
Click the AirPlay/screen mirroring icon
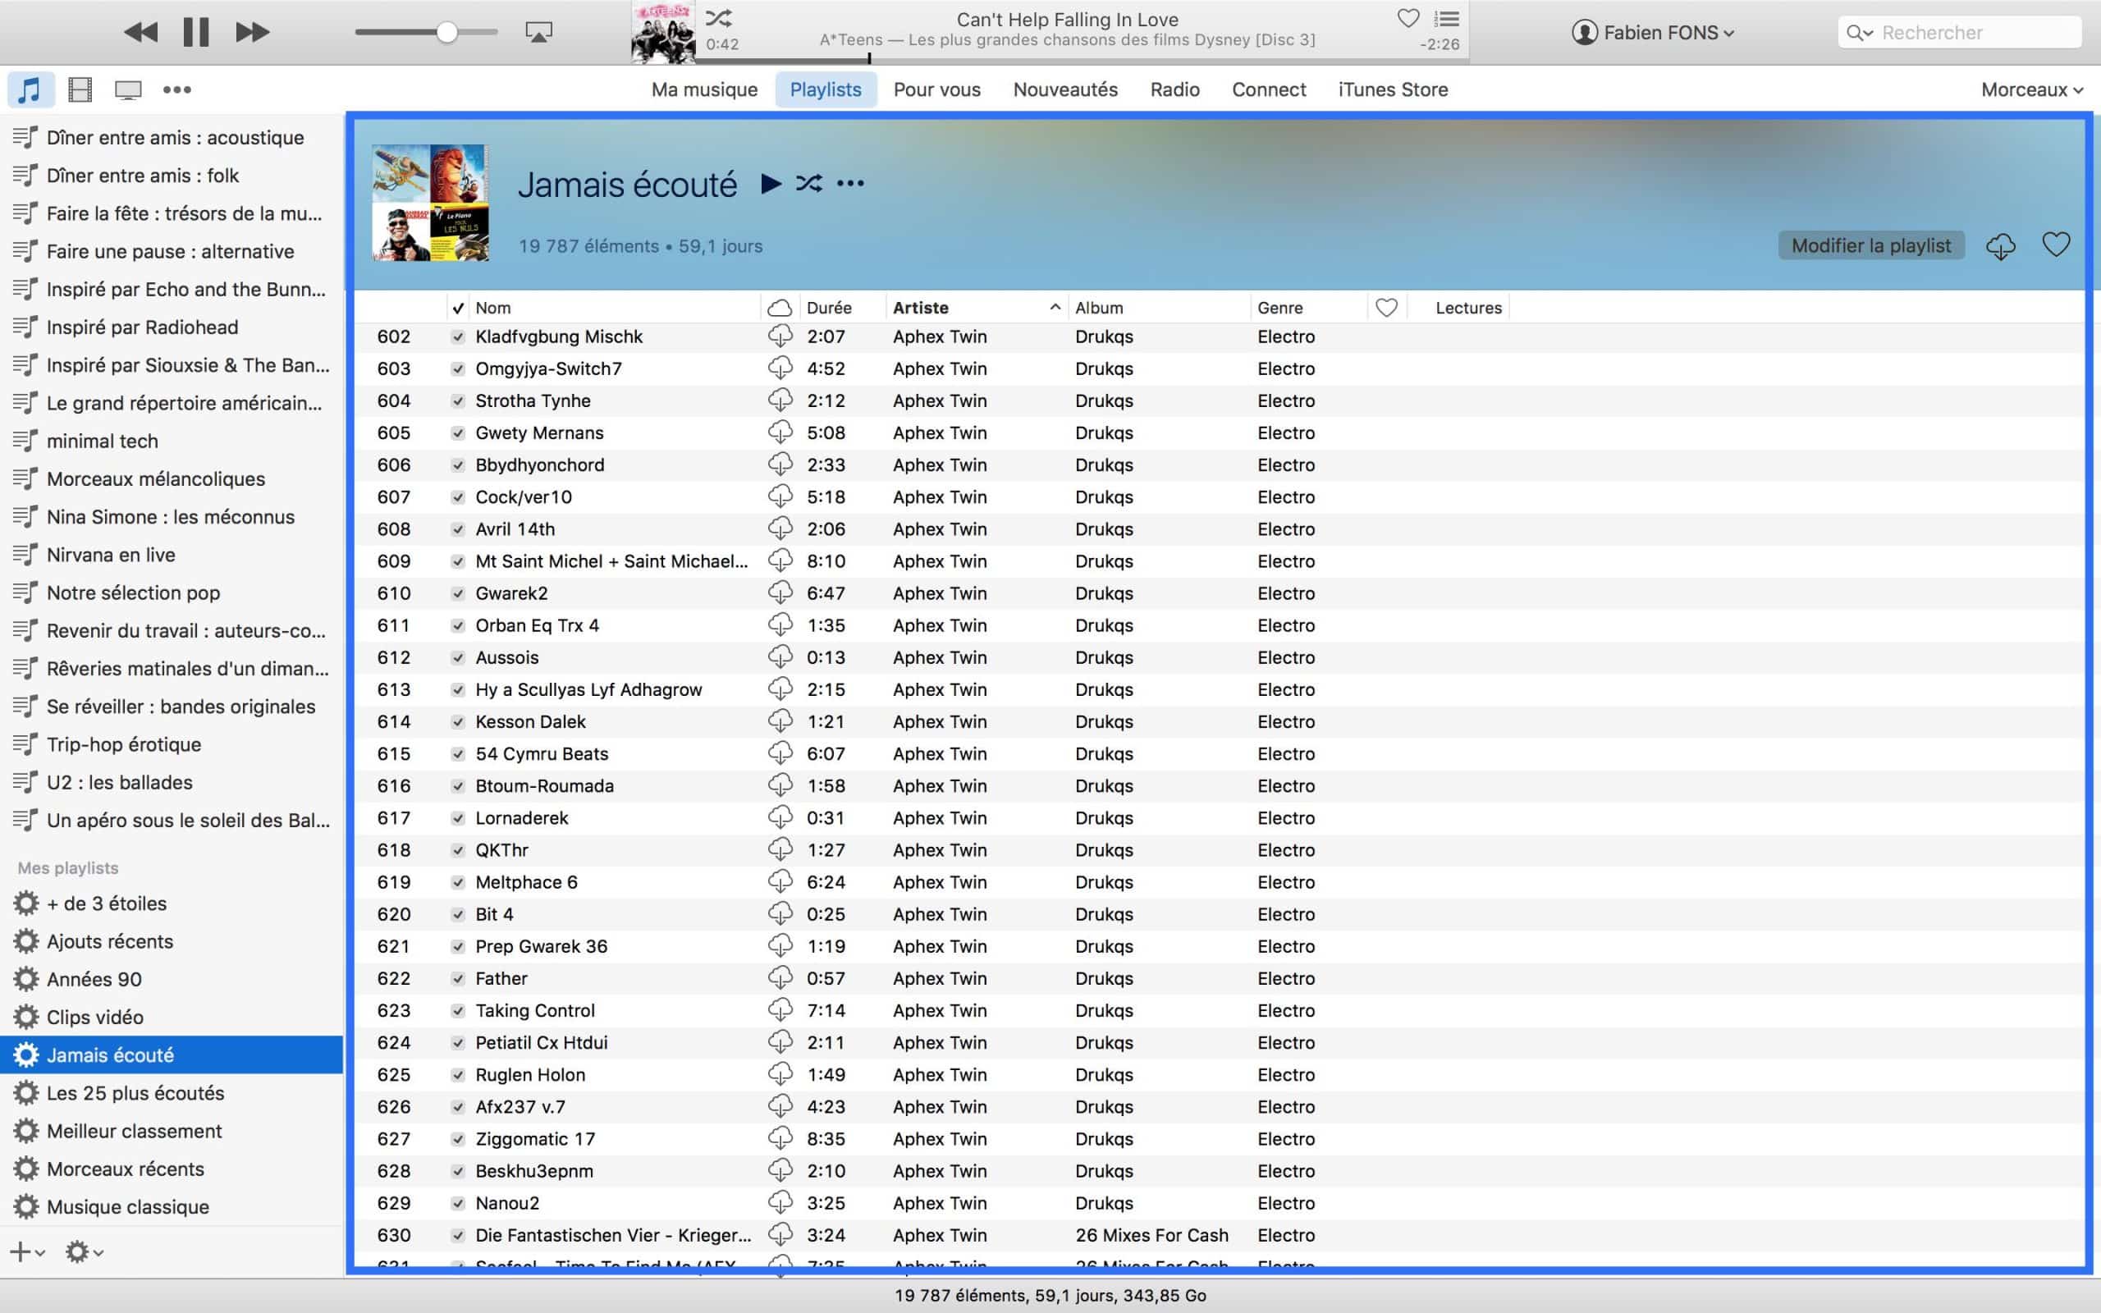coord(538,30)
